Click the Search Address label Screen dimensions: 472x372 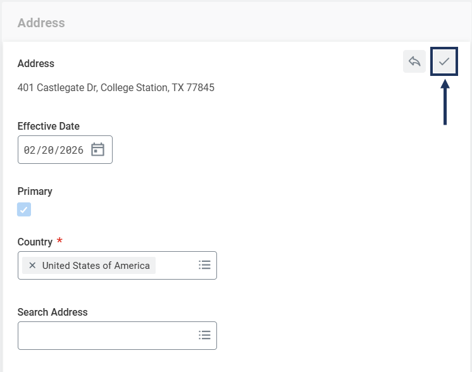(x=53, y=312)
